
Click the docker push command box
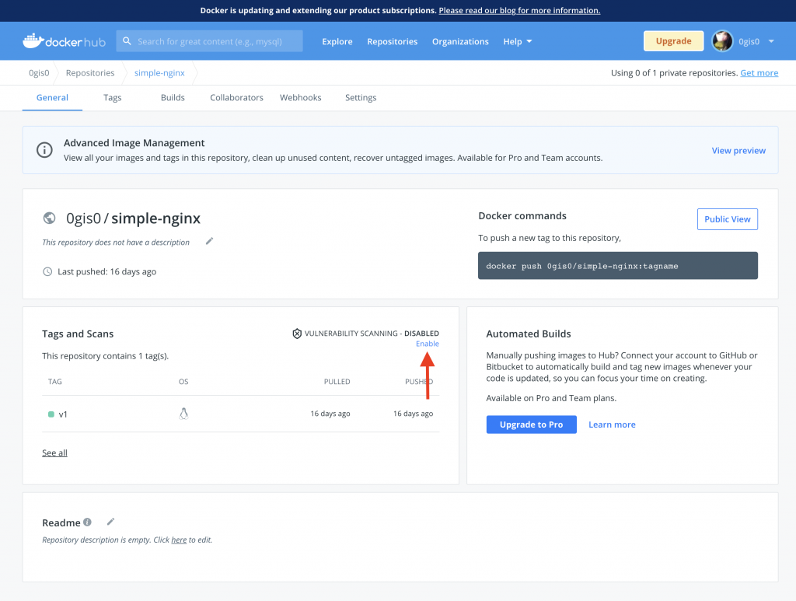coord(618,265)
